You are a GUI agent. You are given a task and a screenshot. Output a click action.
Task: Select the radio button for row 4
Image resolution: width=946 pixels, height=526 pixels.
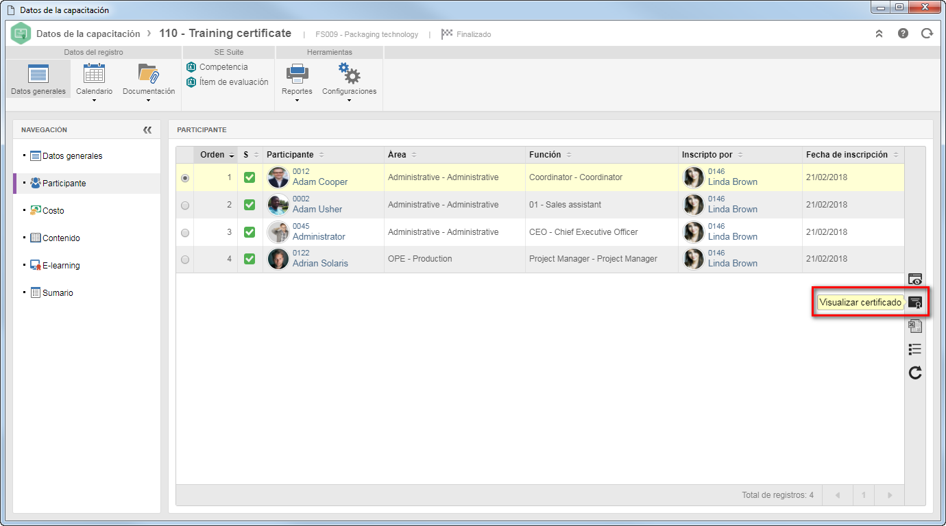[x=185, y=260]
